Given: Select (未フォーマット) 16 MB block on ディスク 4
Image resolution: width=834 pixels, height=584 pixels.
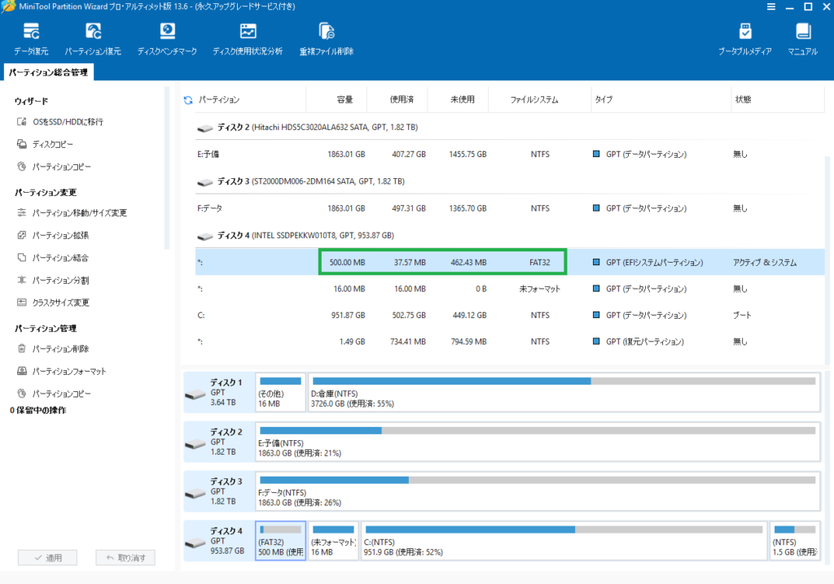Looking at the screenshot, I should tap(333, 540).
